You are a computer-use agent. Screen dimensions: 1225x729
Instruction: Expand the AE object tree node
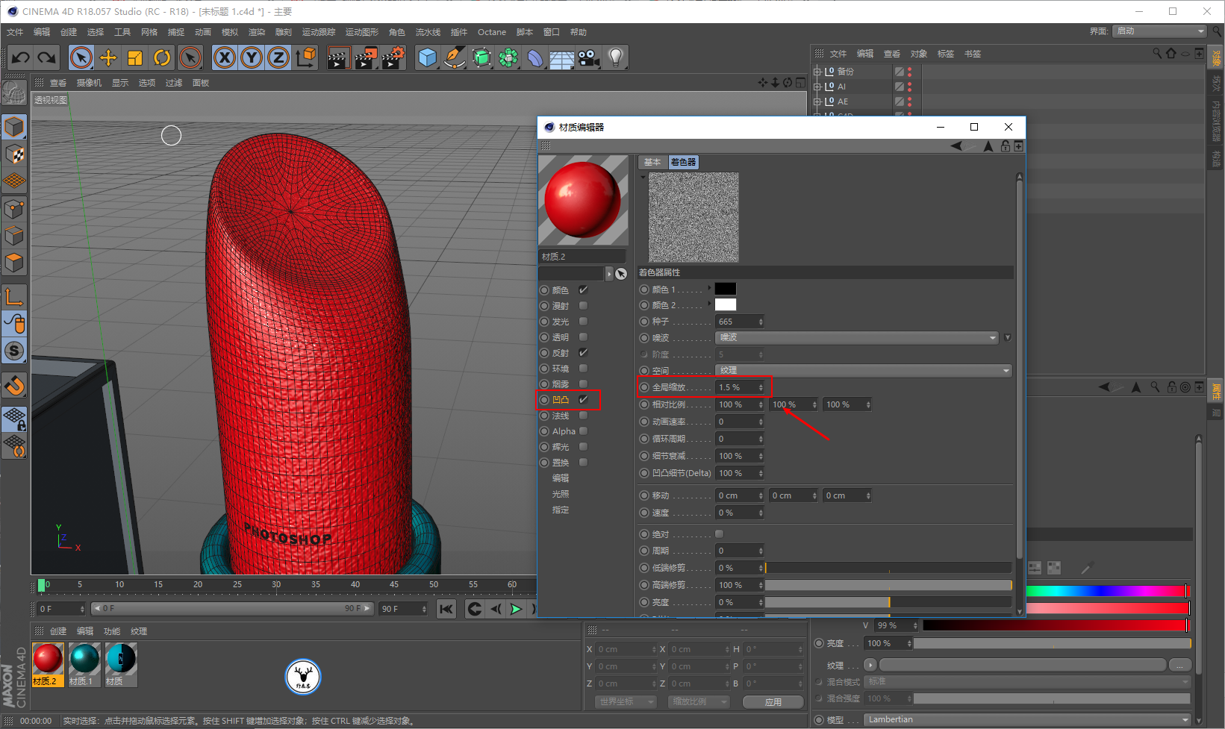pos(817,101)
